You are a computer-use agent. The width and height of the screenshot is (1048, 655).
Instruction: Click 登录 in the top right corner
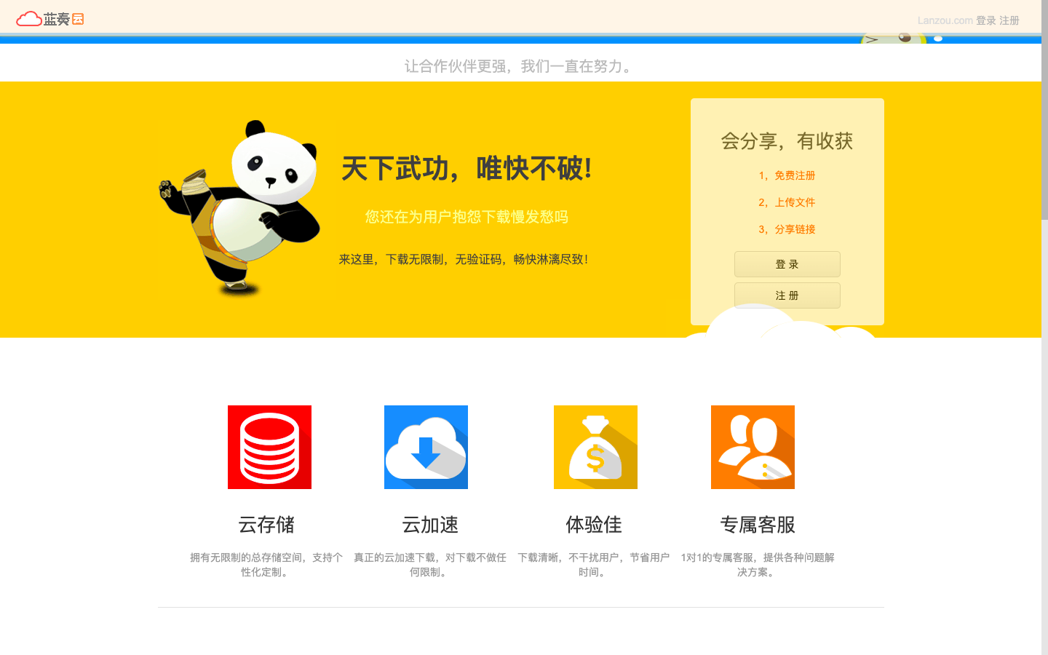point(986,20)
